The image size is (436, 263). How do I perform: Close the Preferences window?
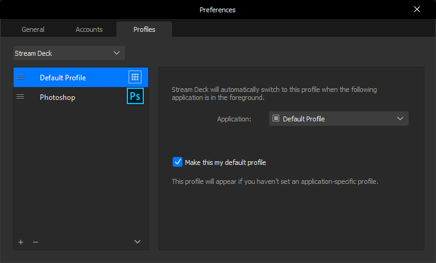tap(417, 9)
